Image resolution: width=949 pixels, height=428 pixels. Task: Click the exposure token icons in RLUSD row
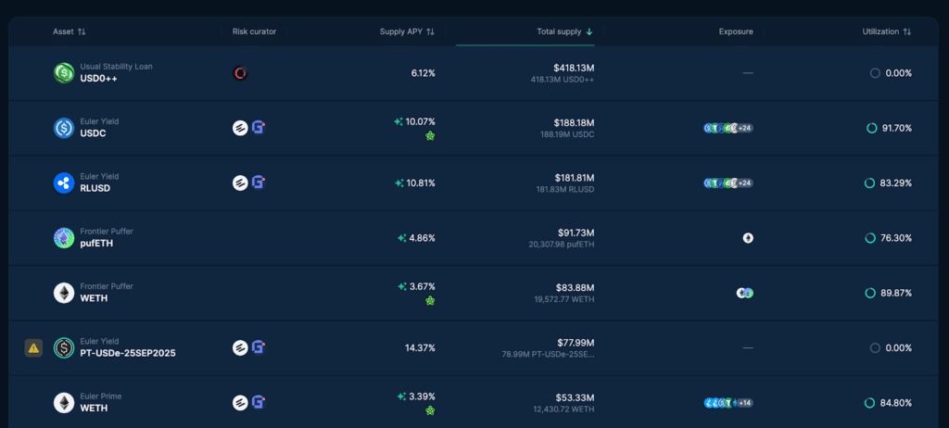pyautogui.click(x=728, y=183)
